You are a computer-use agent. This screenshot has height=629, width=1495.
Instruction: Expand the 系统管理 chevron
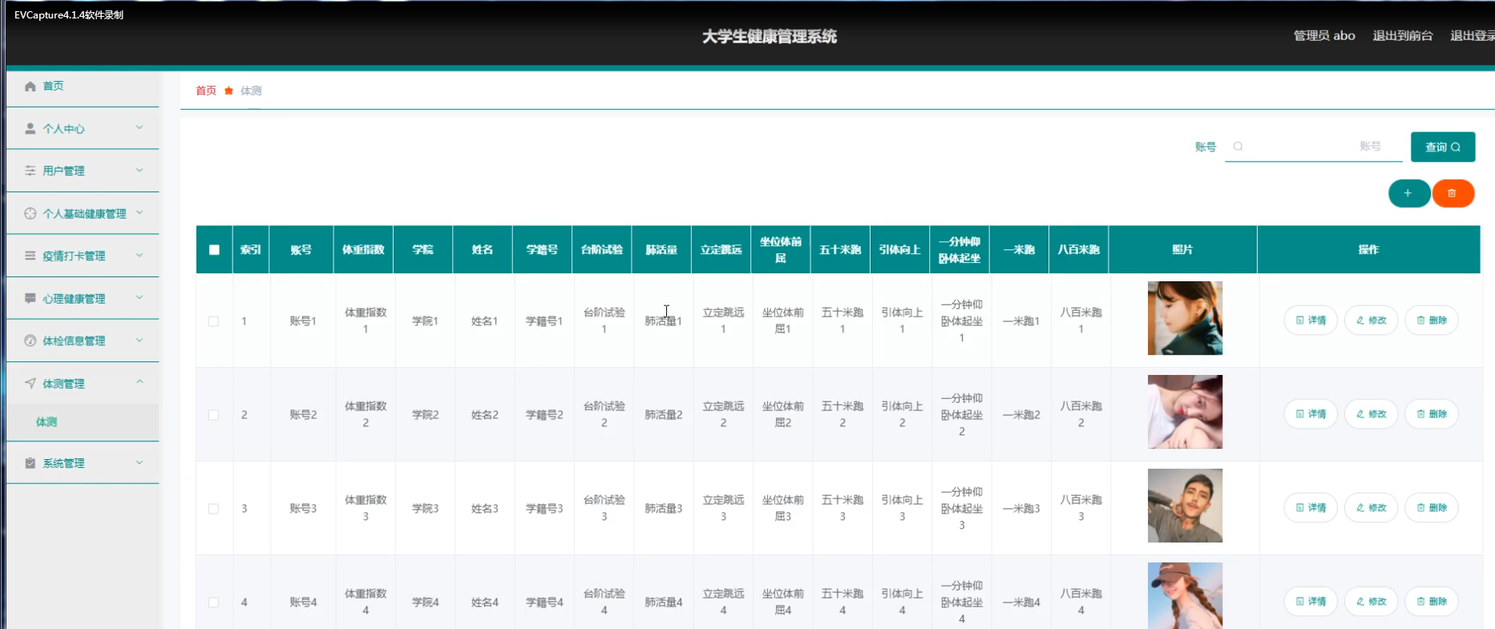139,462
